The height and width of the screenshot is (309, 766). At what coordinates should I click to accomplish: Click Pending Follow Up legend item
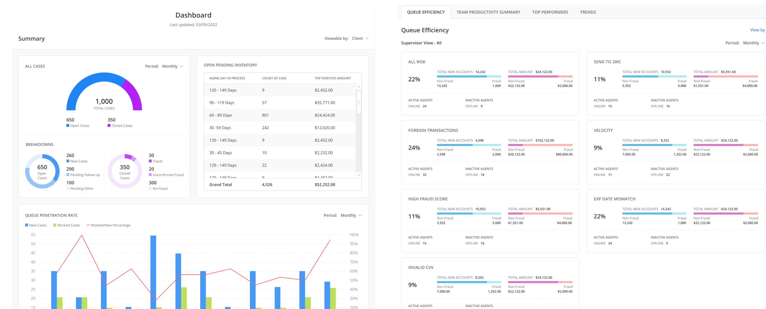[x=83, y=175]
